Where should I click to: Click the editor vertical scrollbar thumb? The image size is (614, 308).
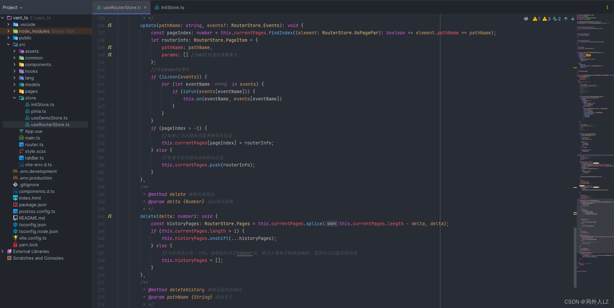[575, 257]
